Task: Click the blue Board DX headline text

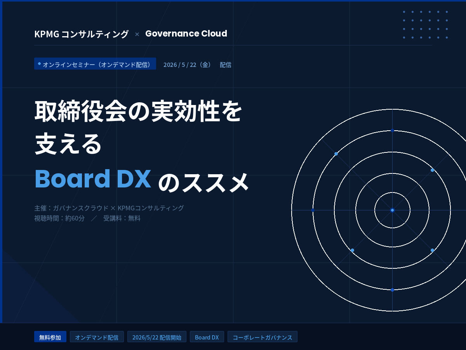Action: pyautogui.click(x=93, y=178)
